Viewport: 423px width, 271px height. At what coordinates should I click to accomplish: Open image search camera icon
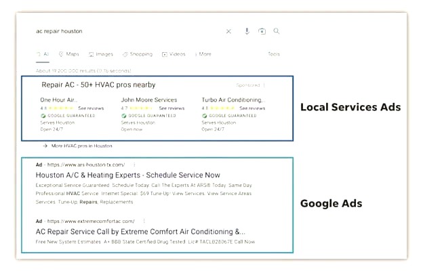point(262,31)
